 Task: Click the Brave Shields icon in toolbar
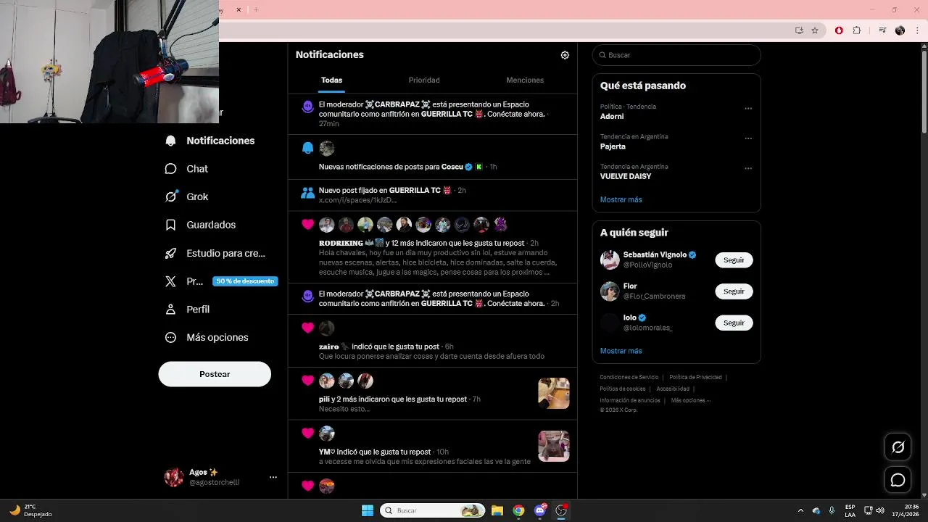point(839,30)
